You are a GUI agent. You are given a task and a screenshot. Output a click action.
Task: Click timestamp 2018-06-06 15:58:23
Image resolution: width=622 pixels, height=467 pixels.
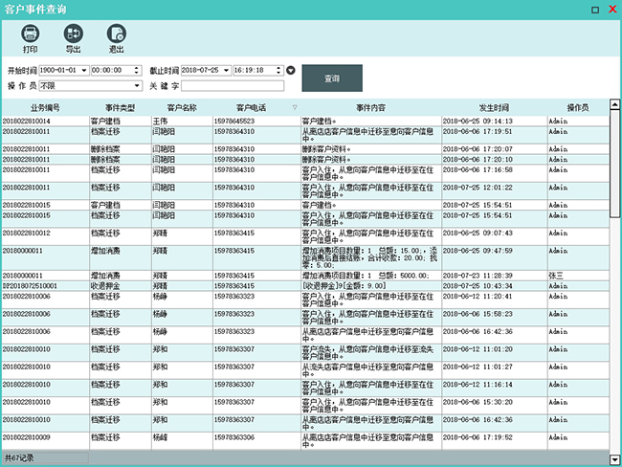point(478,314)
